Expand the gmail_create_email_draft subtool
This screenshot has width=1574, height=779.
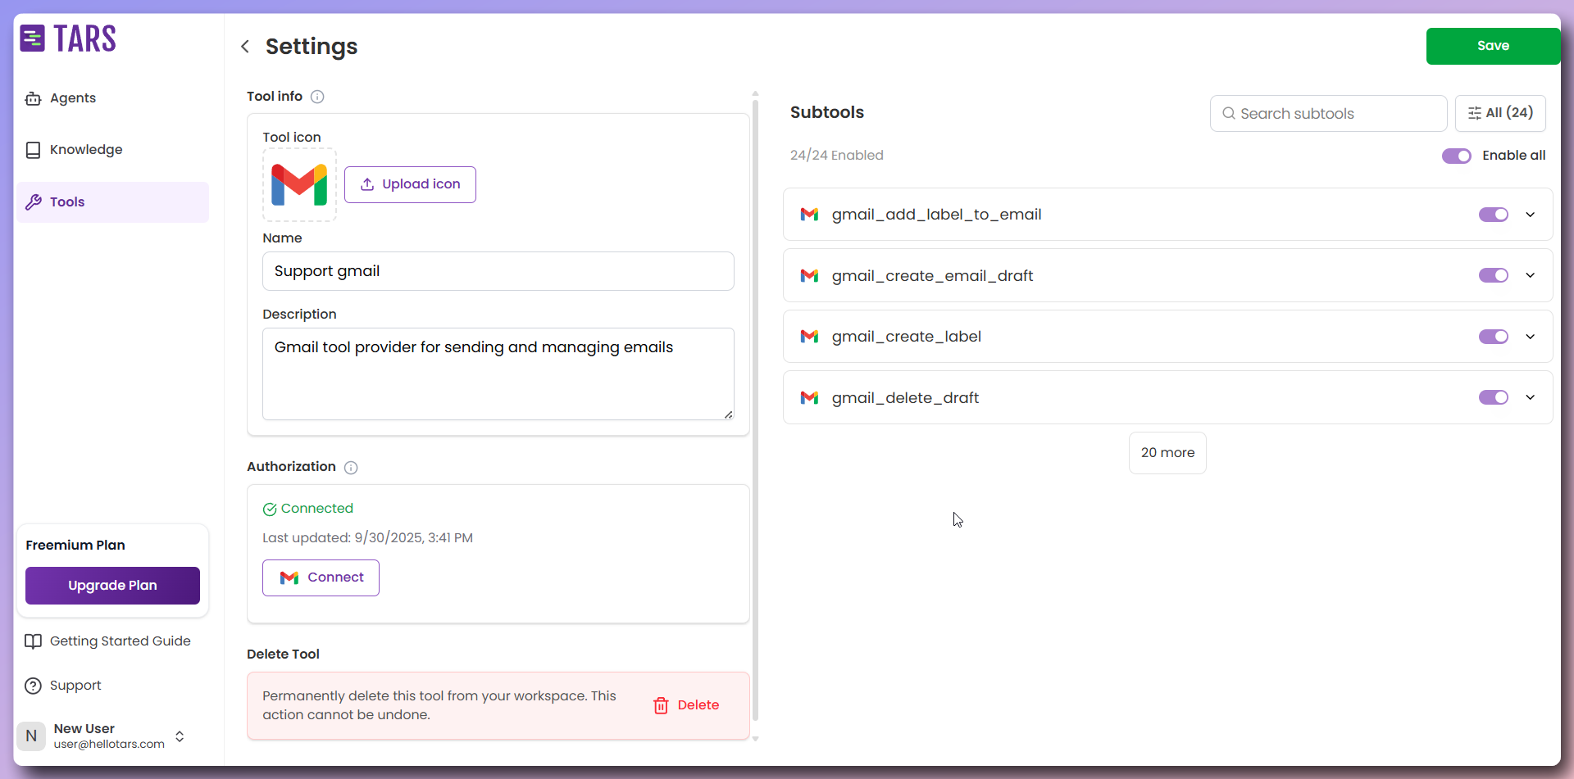[1530, 275]
